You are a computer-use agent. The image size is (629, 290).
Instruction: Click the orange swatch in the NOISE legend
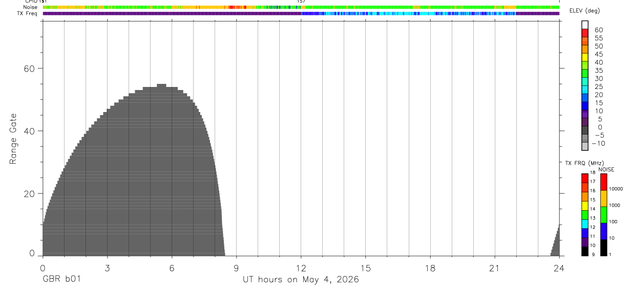604,198
